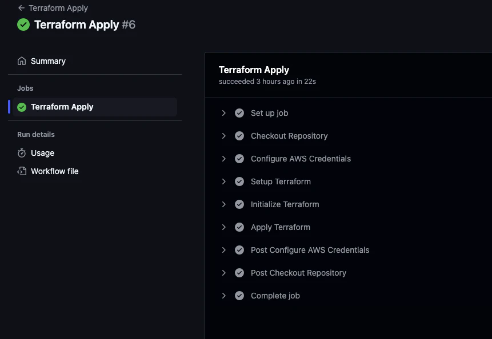Click the Summary home icon
Screen dimensions: 492x339
pyautogui.click(x=22, y=61)
